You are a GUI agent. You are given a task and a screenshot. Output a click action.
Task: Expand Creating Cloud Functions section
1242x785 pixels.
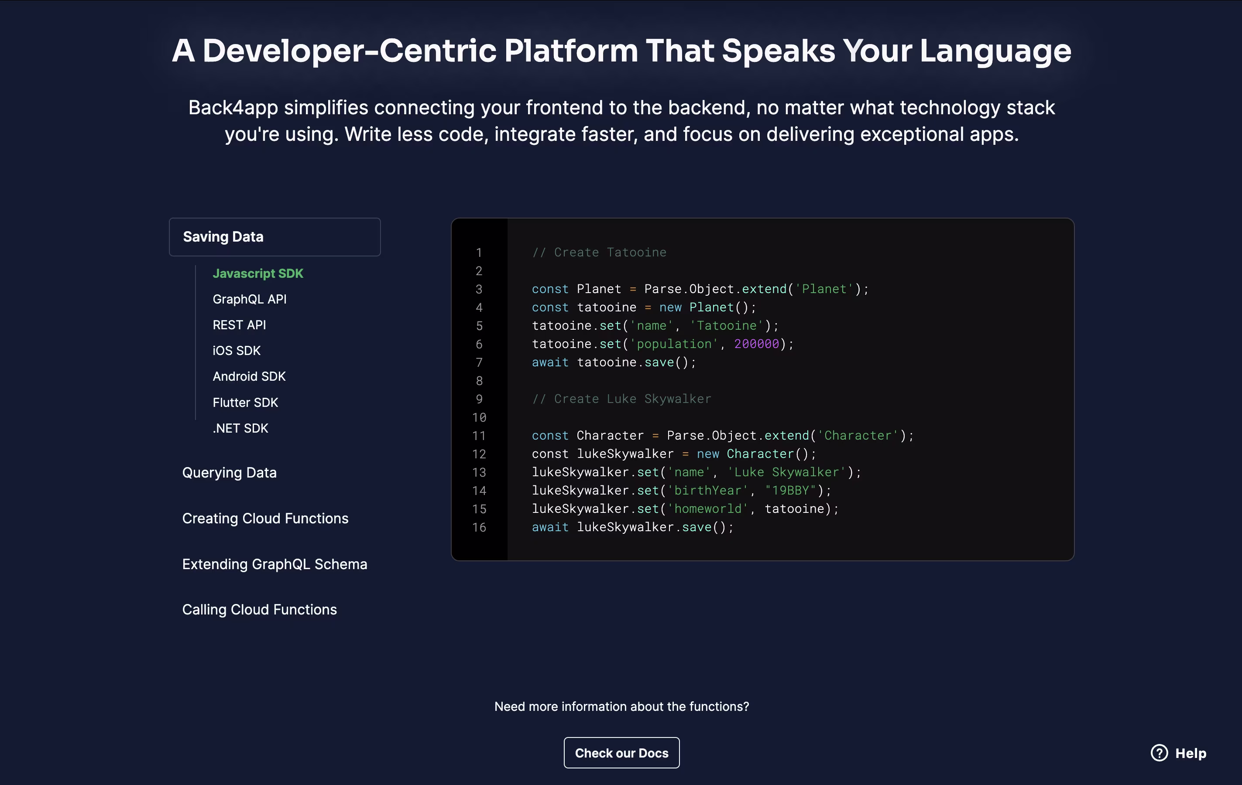coord(265,518)
